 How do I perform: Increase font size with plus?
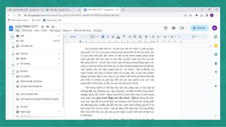click(x=97, y=37)
